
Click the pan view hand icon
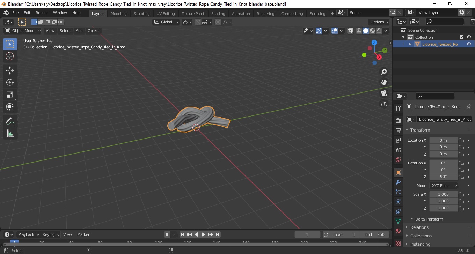click(384, 82)
